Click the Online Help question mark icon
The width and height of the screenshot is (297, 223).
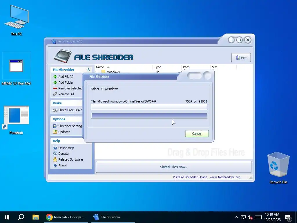(55, 148)
